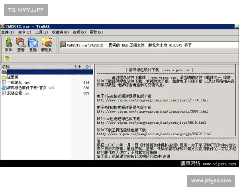Image resolution: width=239 pixels, height=191 pixels.
Task: Click the 电子书PDG格式阅读器绿色版下载 line
Action: tap(124, 107)
